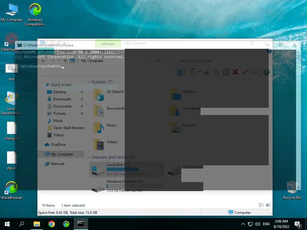Screen dimensions: 307x230
Task: Click the Windows Exclusive (S:) capacity bar
Action: click(135, 186)
